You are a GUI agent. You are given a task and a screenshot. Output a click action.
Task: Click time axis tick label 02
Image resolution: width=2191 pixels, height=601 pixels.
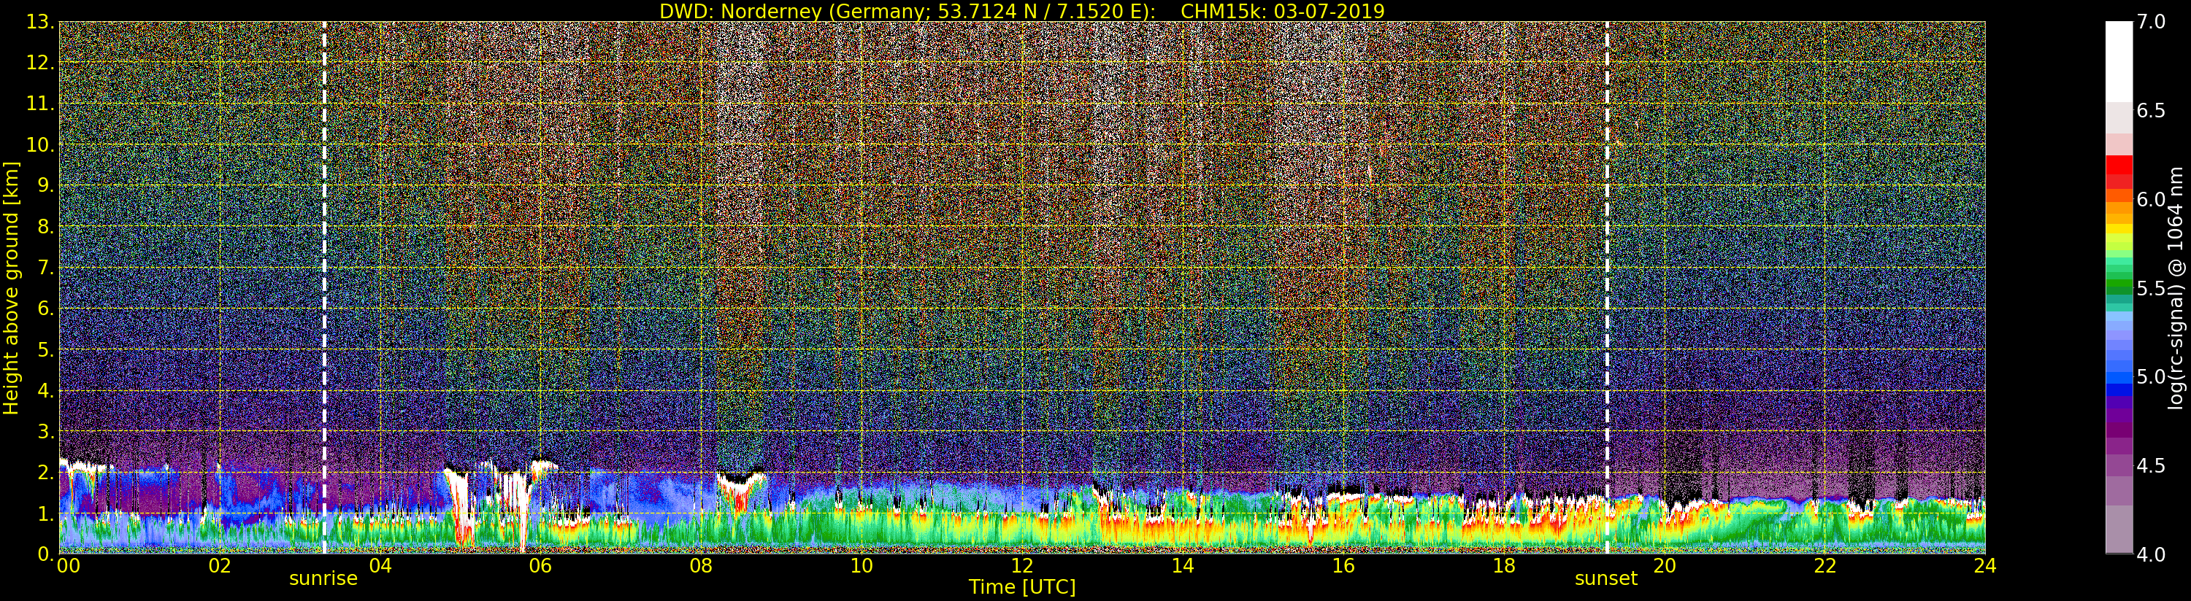tap(220, 565)
